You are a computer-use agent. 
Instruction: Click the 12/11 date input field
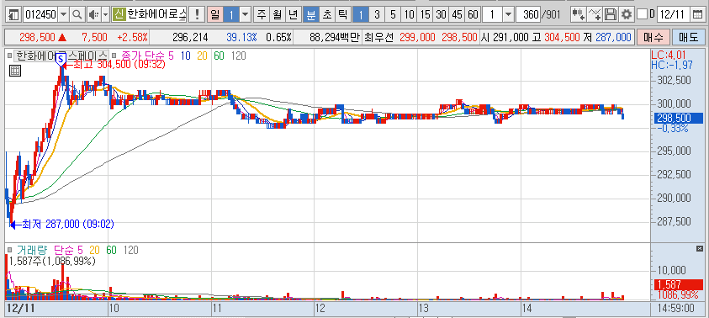tap(675, 15)
